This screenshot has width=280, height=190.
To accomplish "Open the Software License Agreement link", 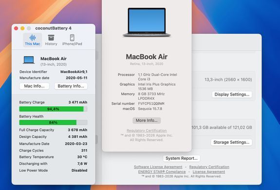I will (158, 167).
